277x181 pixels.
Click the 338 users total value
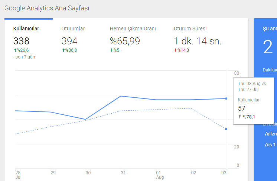point(21,41)
